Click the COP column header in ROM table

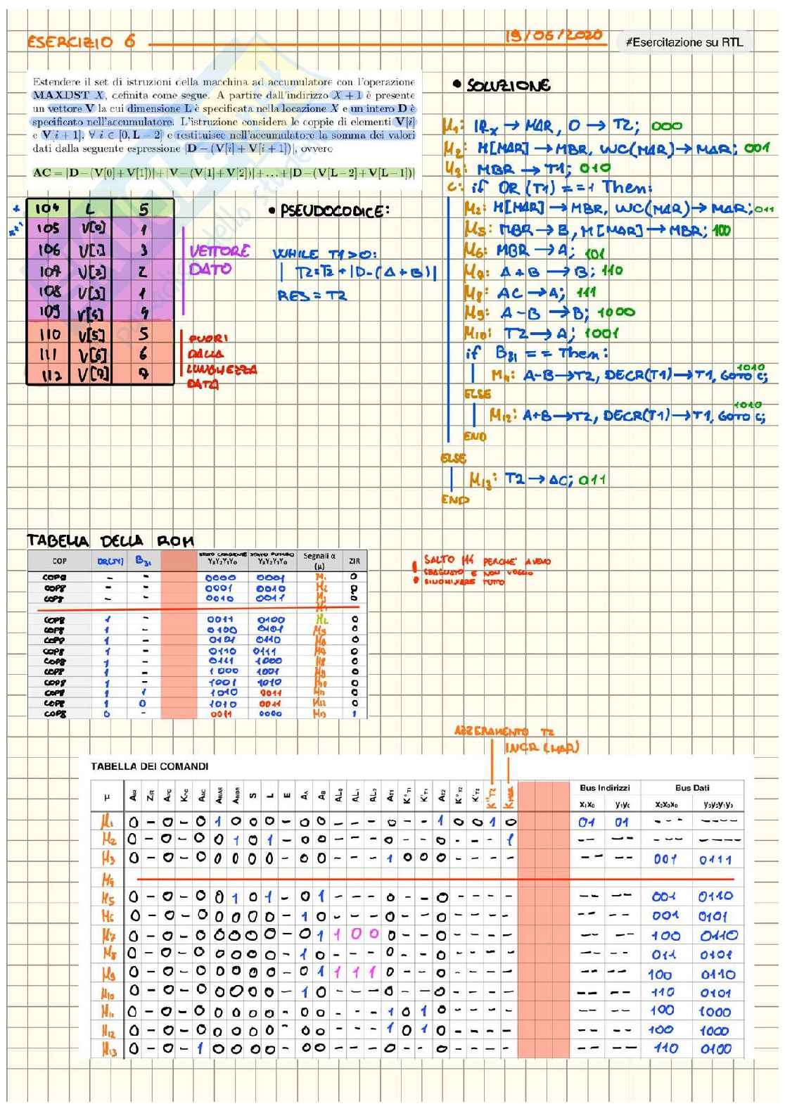point(60,561)
